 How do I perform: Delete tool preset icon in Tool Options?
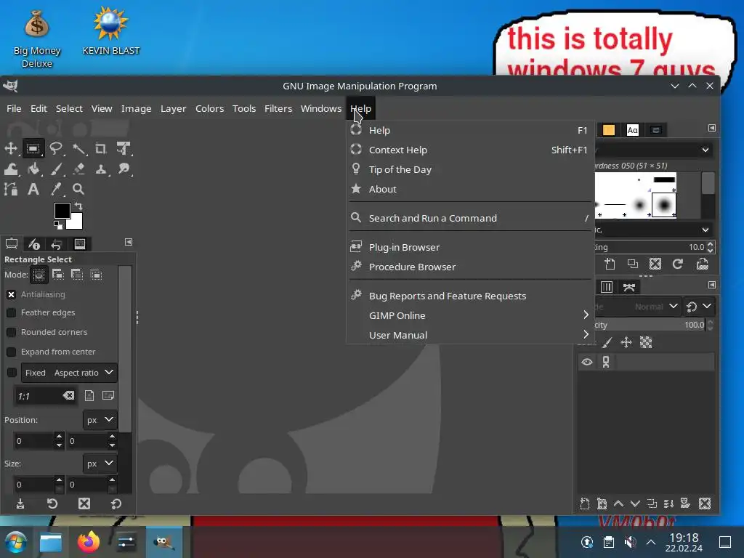click(x=84, y=504)
